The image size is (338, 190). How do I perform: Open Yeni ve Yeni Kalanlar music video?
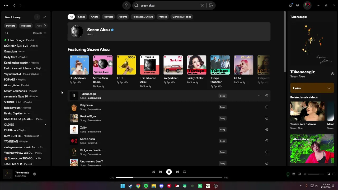307,115
